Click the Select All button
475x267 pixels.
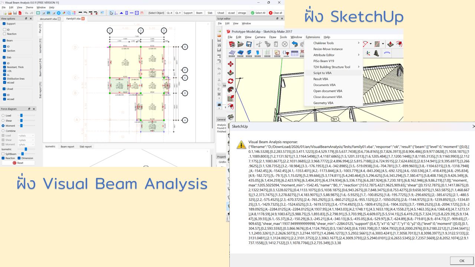point(258,13)
